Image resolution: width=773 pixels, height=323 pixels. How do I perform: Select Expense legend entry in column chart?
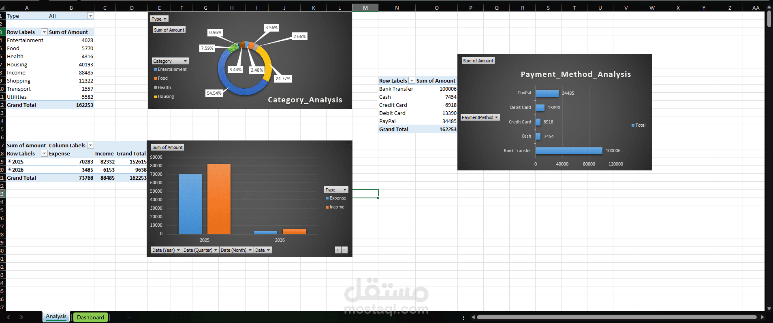tap(336, 198)
